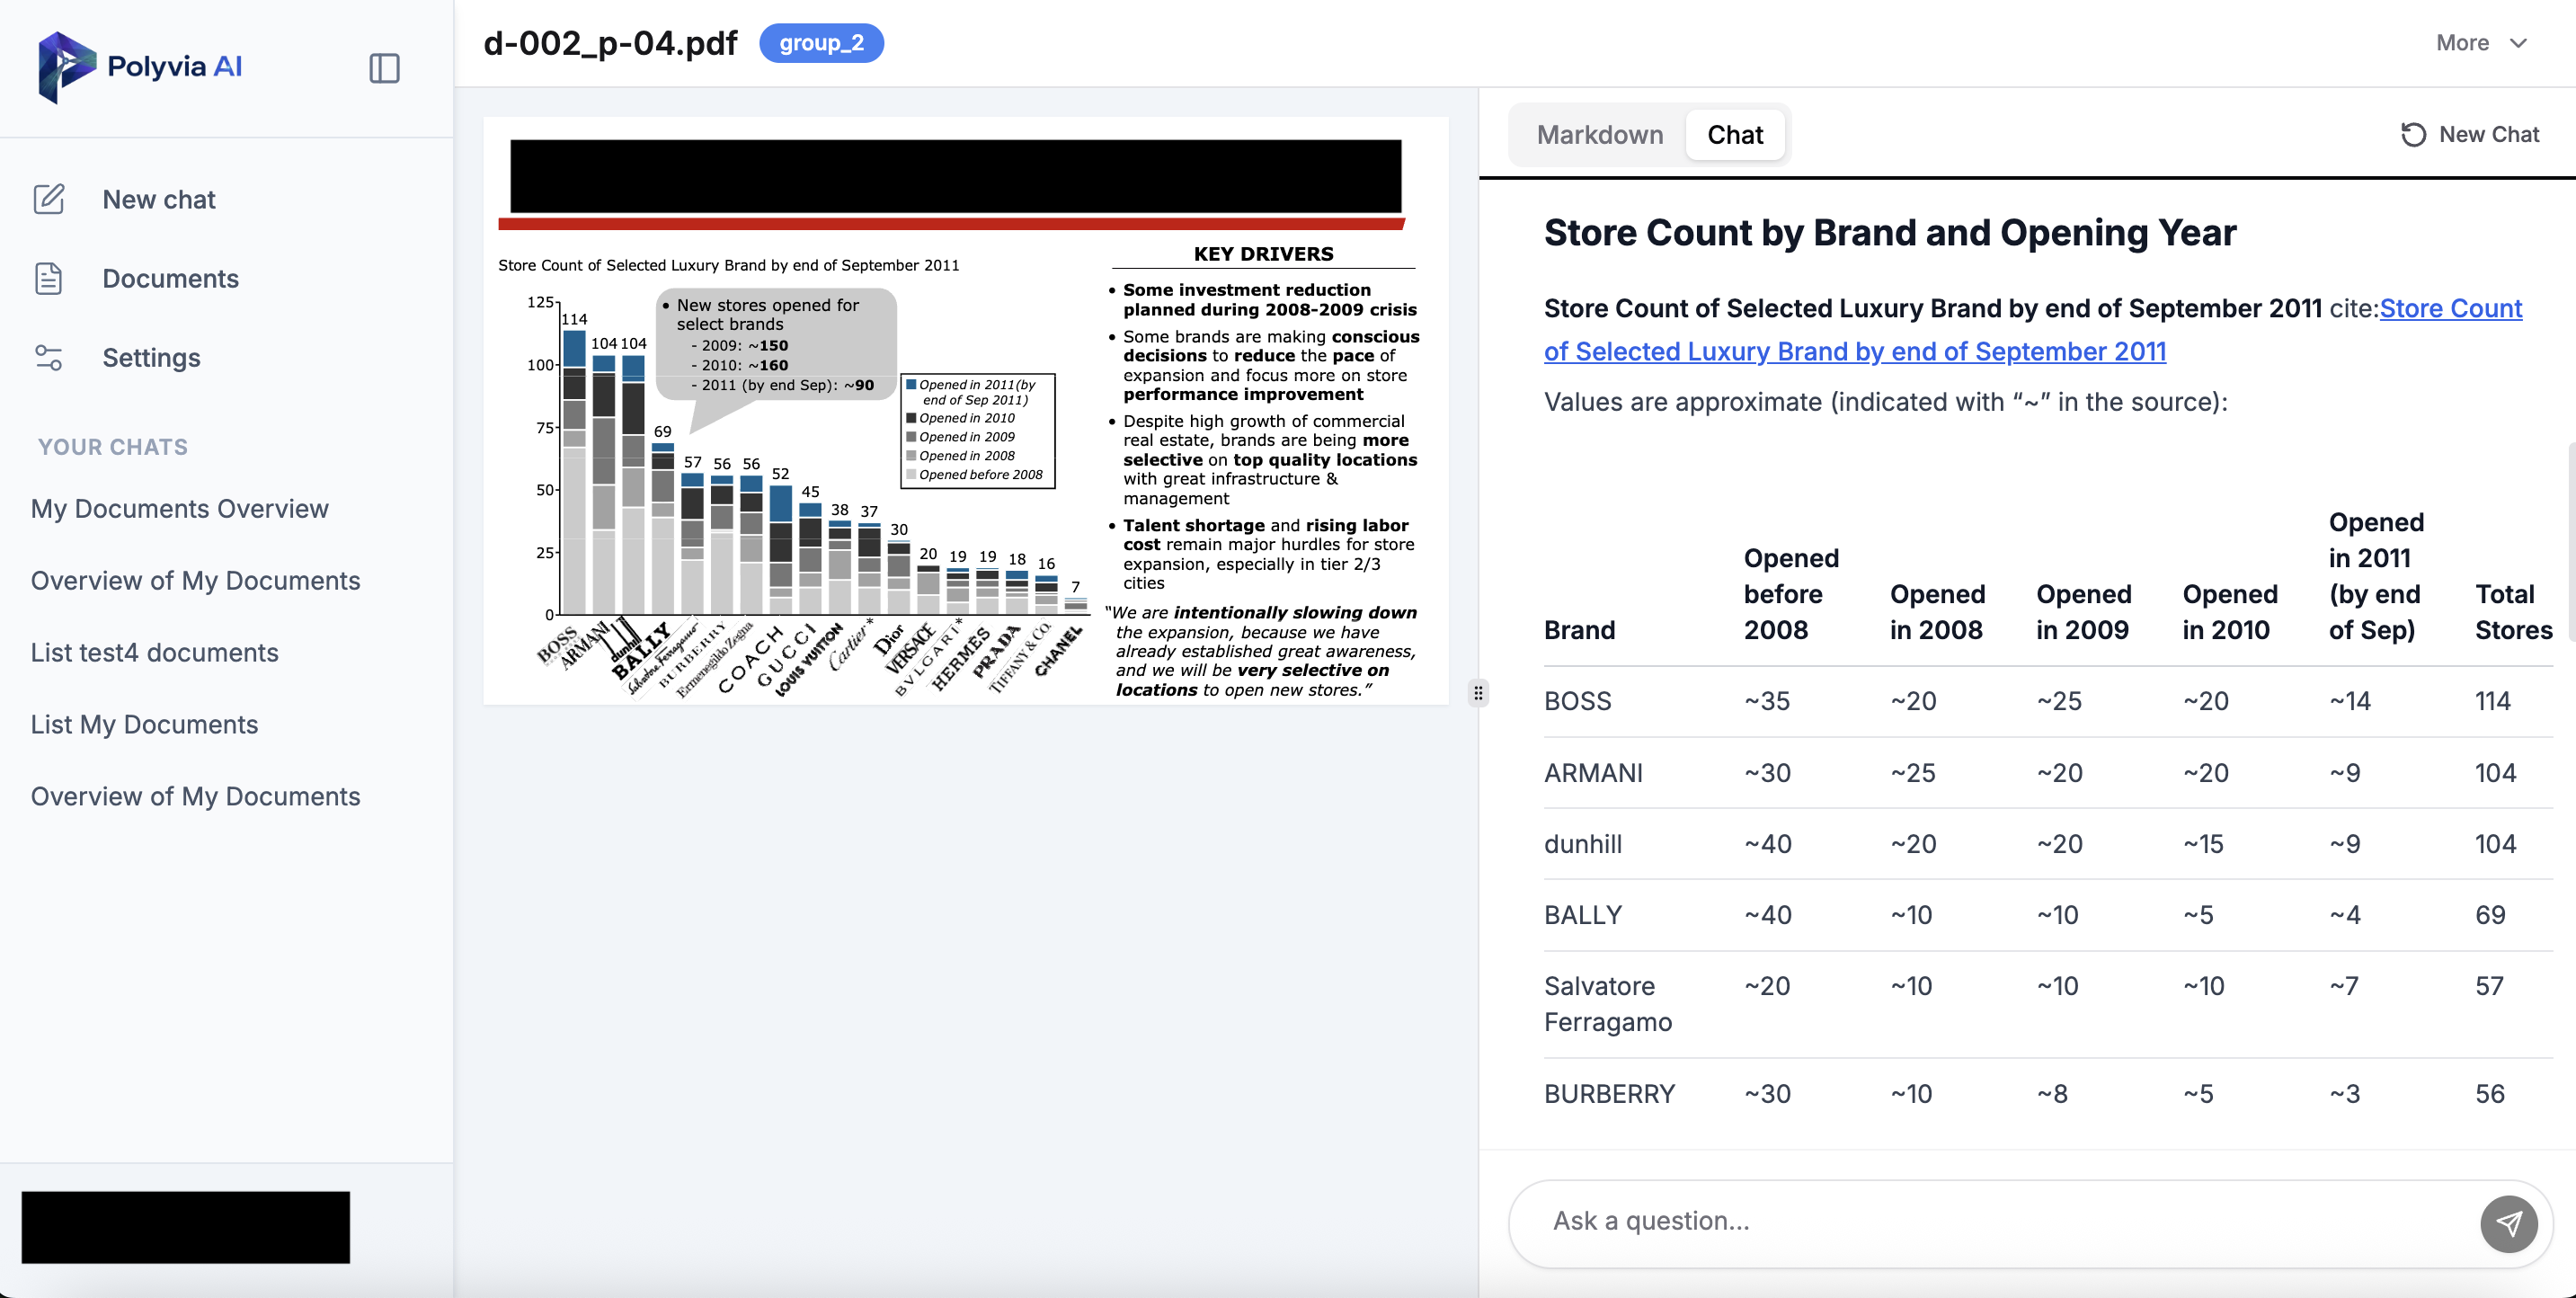This screenshot has height=1298, width=2576.
Task: Click the panel divider drag handle
Action: pos(1479,693)
